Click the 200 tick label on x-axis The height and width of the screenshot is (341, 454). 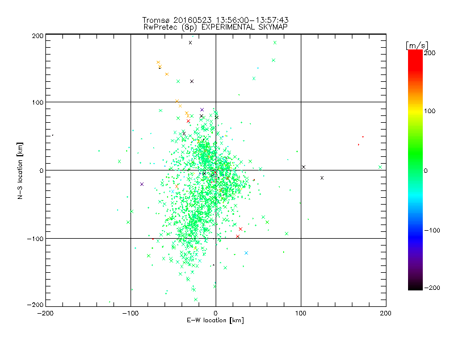coord(386,313)
